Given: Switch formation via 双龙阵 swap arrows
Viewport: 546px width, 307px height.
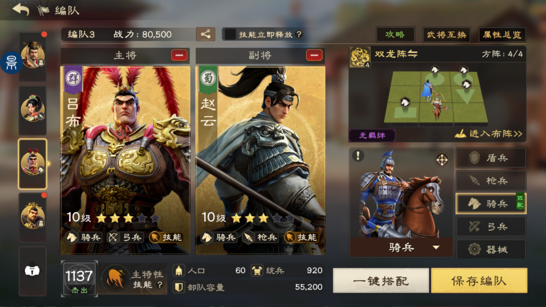Looking at the screenshot, I should 413,54.
